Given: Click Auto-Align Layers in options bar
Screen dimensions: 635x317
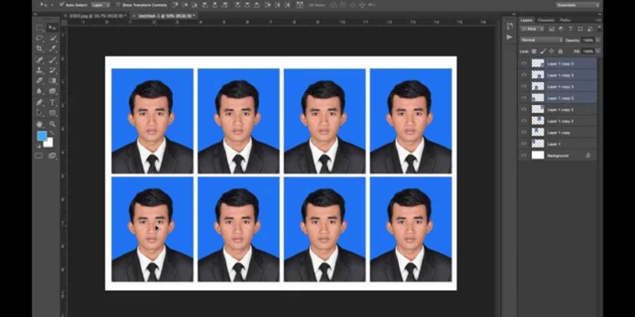Looking at the screenshot, I should pyautogui.click(x=300, y=5).
